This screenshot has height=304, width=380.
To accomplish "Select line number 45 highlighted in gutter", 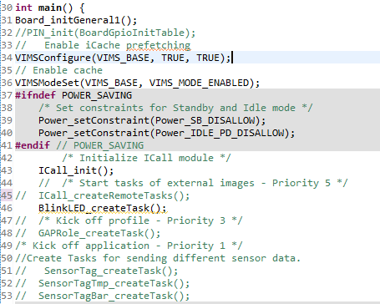I will [x=7, y=195].
